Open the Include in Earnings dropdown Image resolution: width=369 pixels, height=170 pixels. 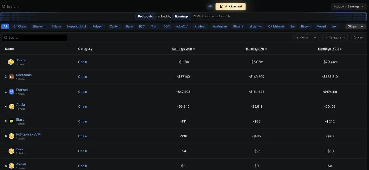tap(349, 6)
